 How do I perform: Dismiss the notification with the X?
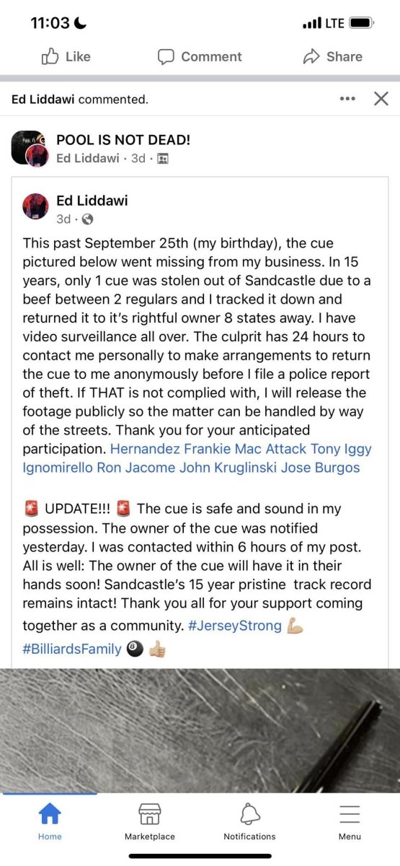pos(381,99)
